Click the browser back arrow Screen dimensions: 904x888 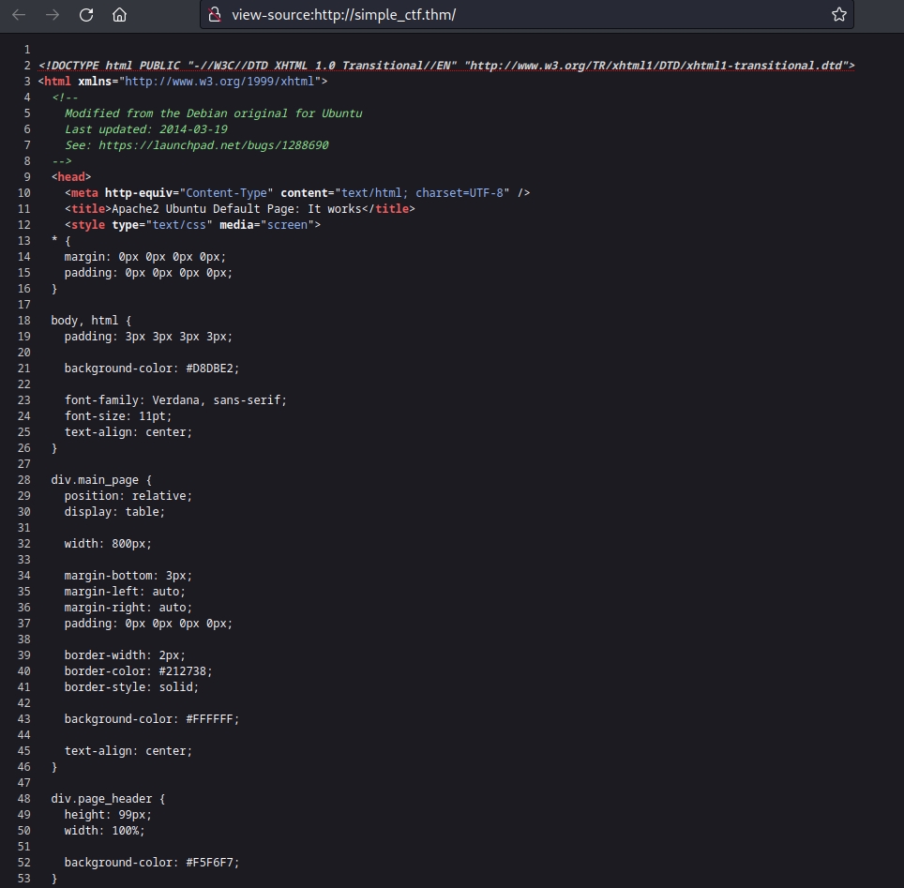pos(19,15)
